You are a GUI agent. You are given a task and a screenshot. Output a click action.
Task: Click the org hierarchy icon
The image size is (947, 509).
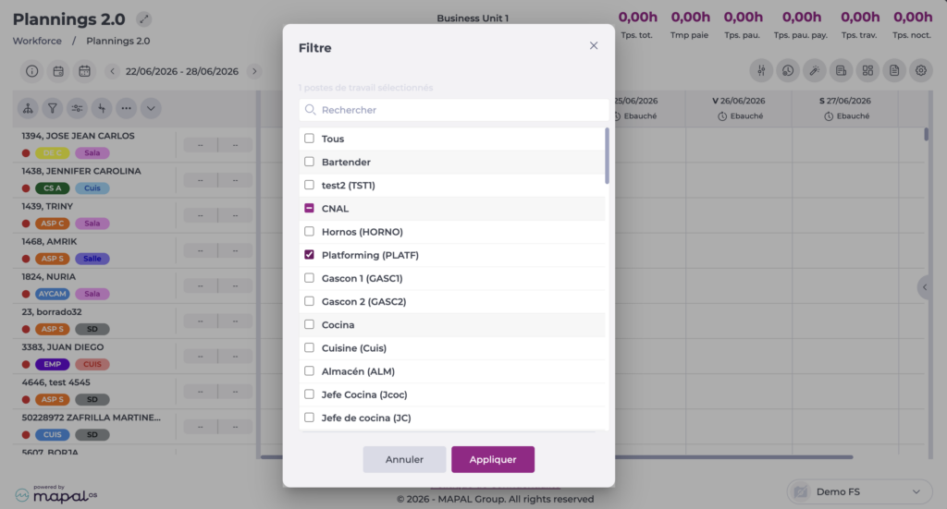pyautogui.click(x=28, y=109)
